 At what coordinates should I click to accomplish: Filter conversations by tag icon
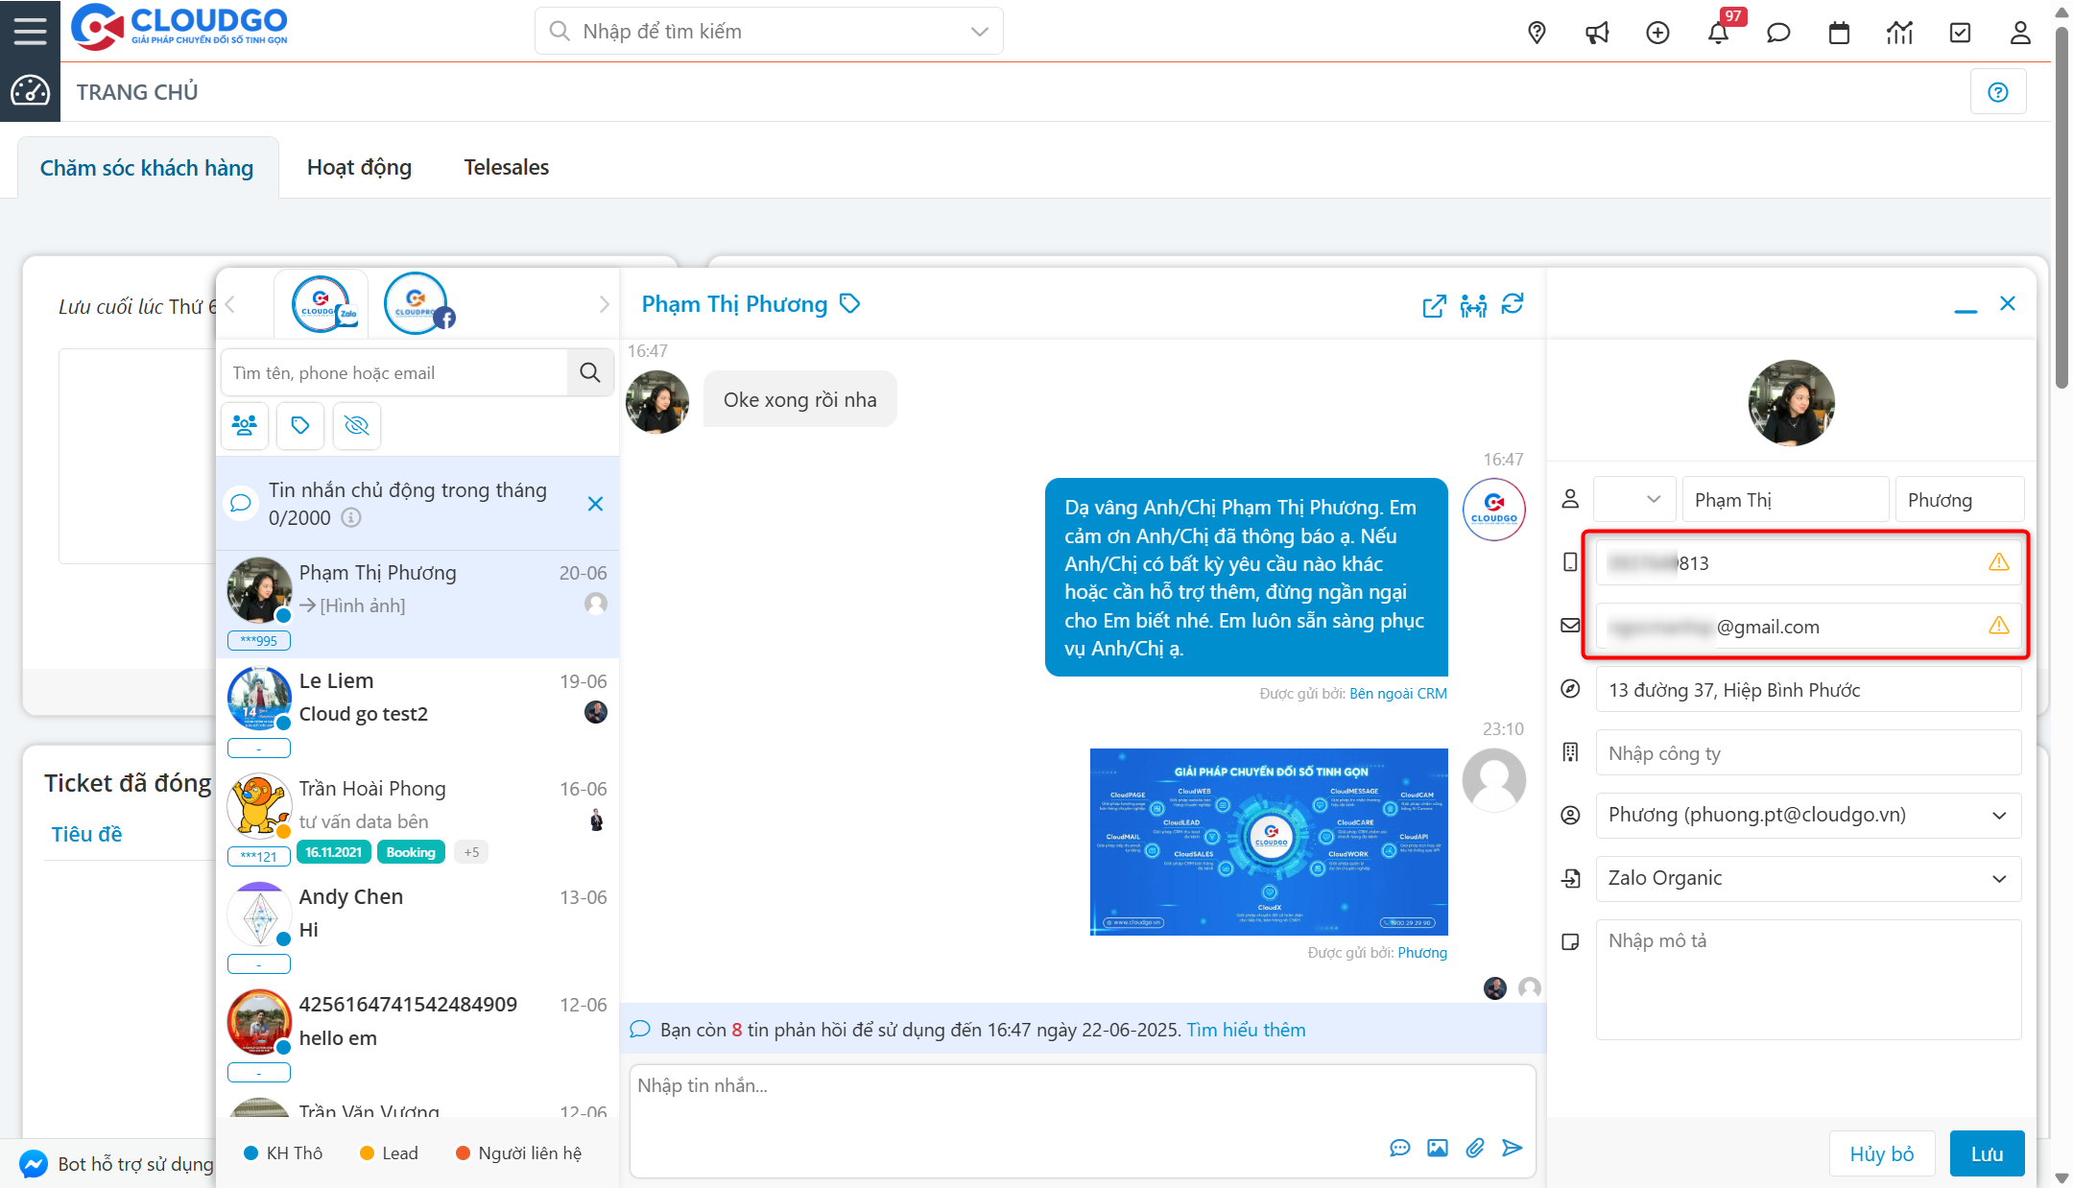click(x=300, y=425)
